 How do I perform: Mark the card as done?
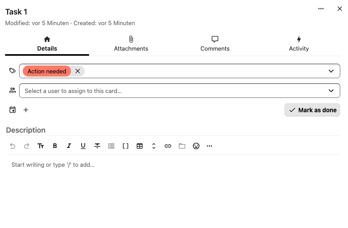(312, 110)
